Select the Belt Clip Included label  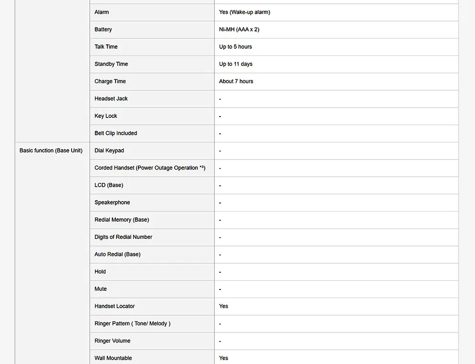coord(116,133)
